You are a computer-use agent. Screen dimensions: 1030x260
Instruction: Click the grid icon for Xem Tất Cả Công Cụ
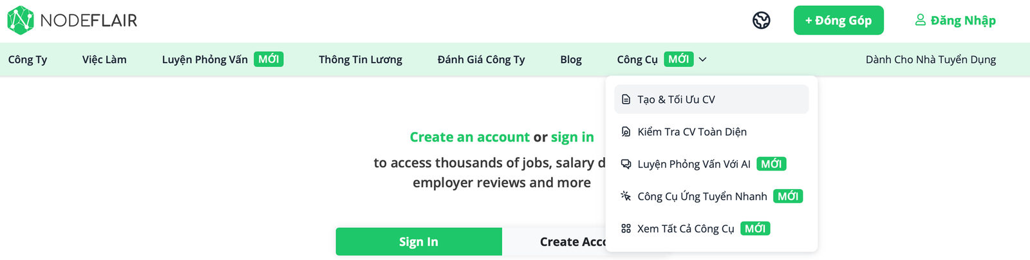626,228
